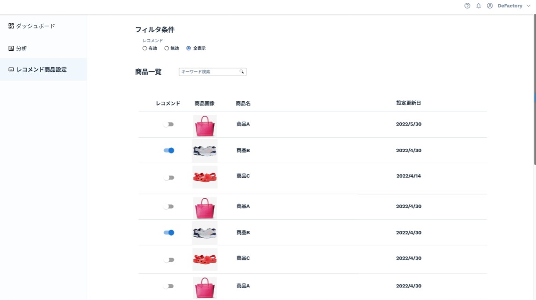Click sneaker thumbnail in the second row
The width and height of the screenshot is (536, 300).
pyautogui.click(x=205, y=151)
